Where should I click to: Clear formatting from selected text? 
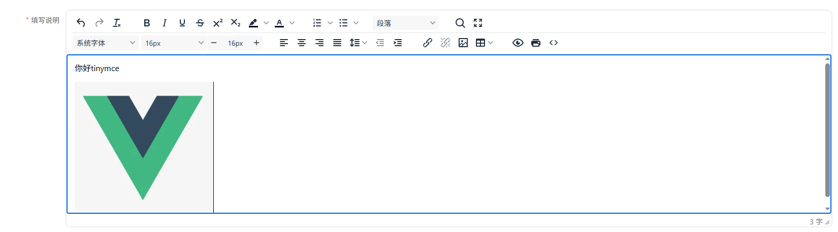117,23
